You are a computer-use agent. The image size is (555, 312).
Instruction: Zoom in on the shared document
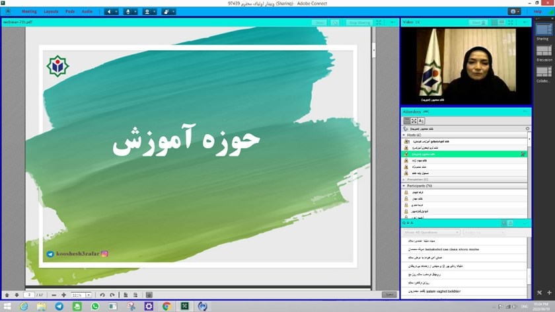[63, 295]
